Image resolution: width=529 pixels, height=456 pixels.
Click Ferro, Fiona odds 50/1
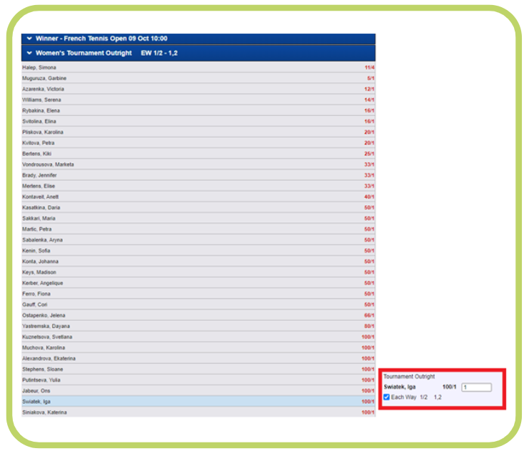[x=369, y=294]
